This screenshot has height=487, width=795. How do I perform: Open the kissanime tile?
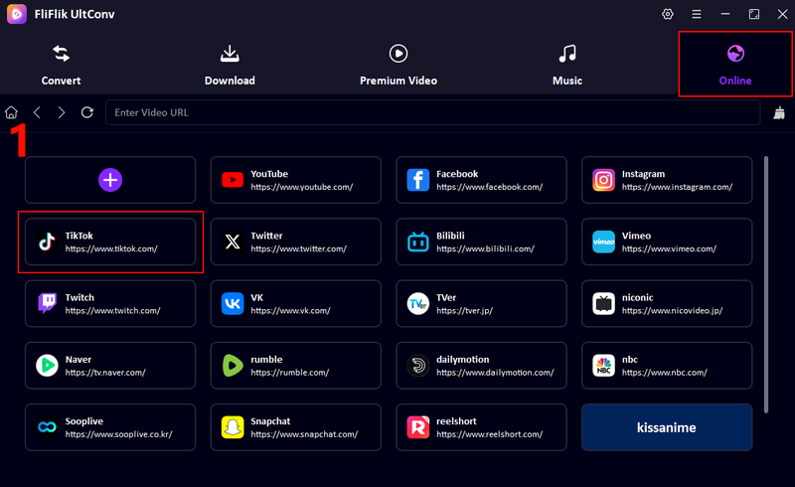pyautogui.click(x=667, y=427)
